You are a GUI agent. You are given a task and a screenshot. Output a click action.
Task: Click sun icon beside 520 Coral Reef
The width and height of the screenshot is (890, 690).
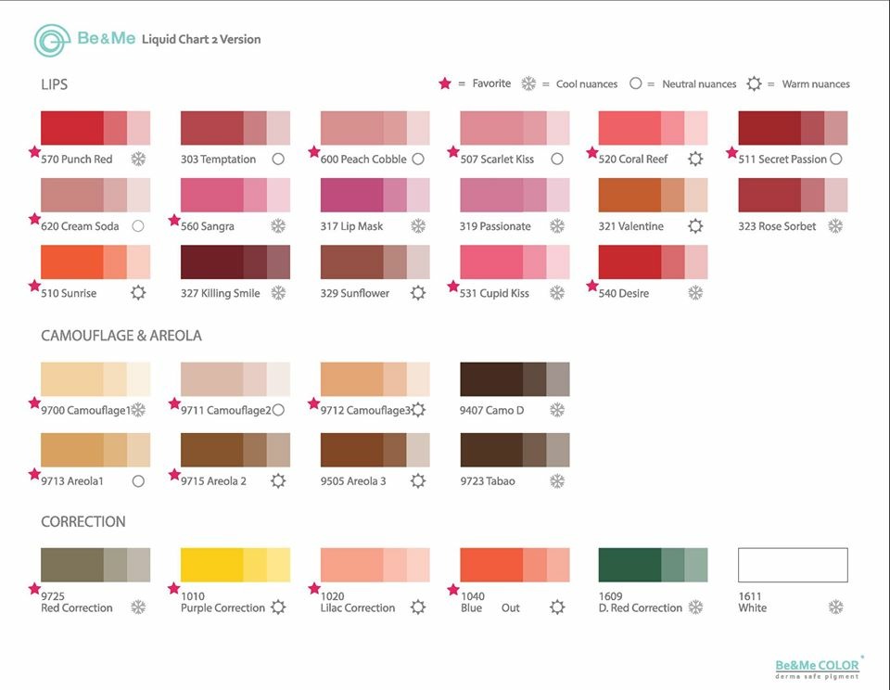point(695,159)
